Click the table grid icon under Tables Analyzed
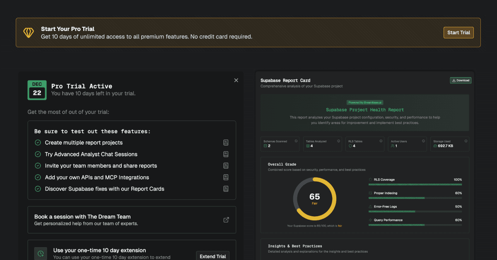Screen dimensions: 497x260 click(x=308, y=146)
